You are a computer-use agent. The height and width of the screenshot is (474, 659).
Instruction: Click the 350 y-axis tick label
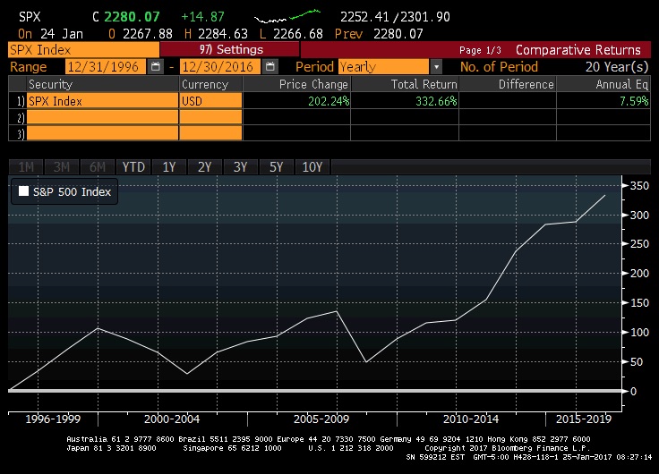pos(639,185)
